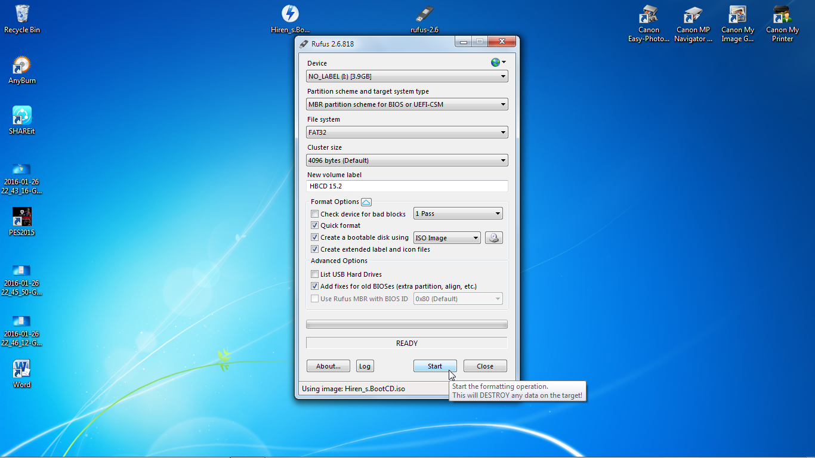Viewport: 815px width, 458px height.
Task: Open the Word desktop shortcut
Action: (22, 374)
